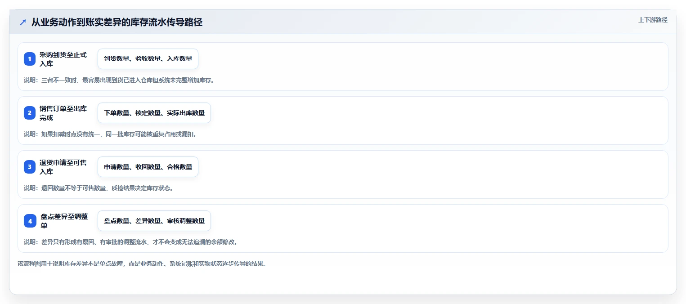Image resolution: width=686 pixels, height=304 pixels.
Task: Click the note starting 说明：差异只有形成有原因
Action: pos(130,242)
